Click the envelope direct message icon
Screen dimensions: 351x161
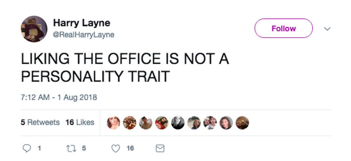click(160, 148)
